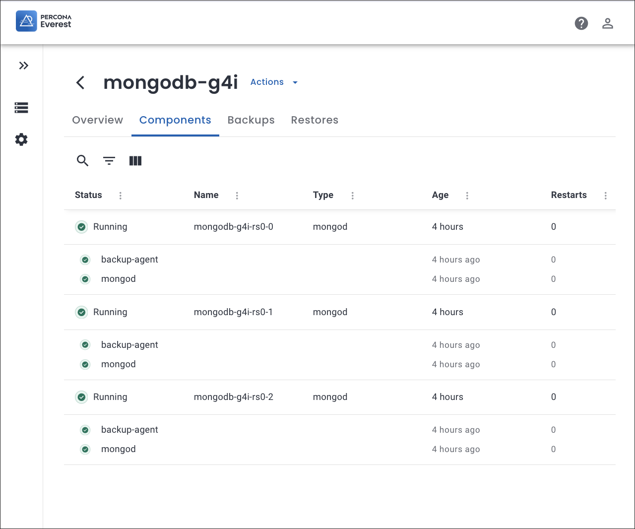Click the table search magnifier icon

click(x=82, y=161)
